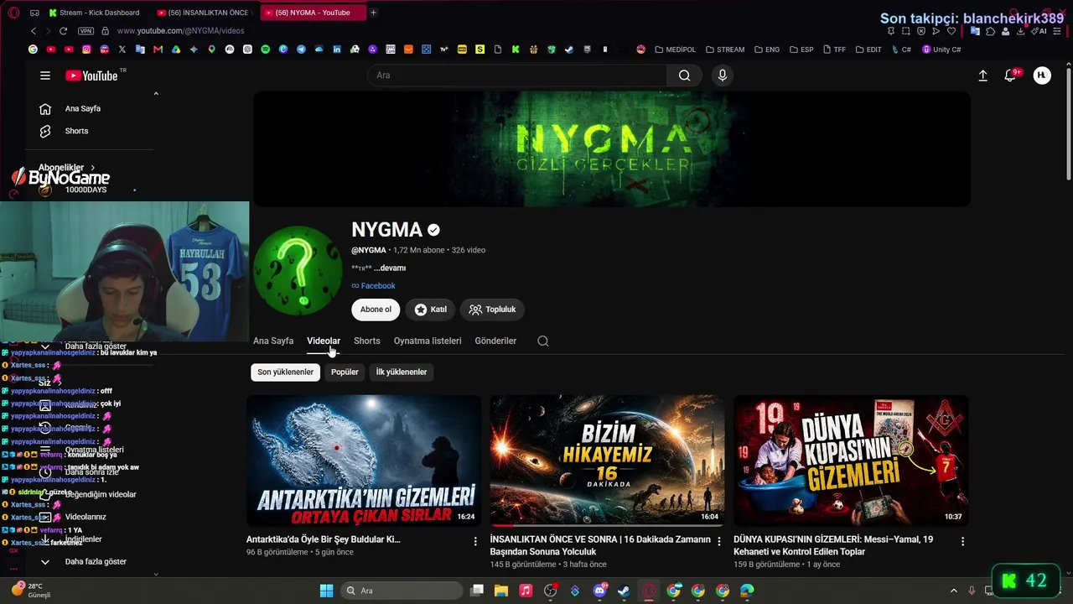Play the Antarktika'nın Gizemleri thumbnail
The height and width of the screenshot is (604, 1073).
click(x=364, y=461)
